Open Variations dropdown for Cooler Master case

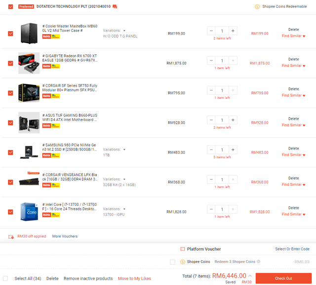(x=114, y=31)
